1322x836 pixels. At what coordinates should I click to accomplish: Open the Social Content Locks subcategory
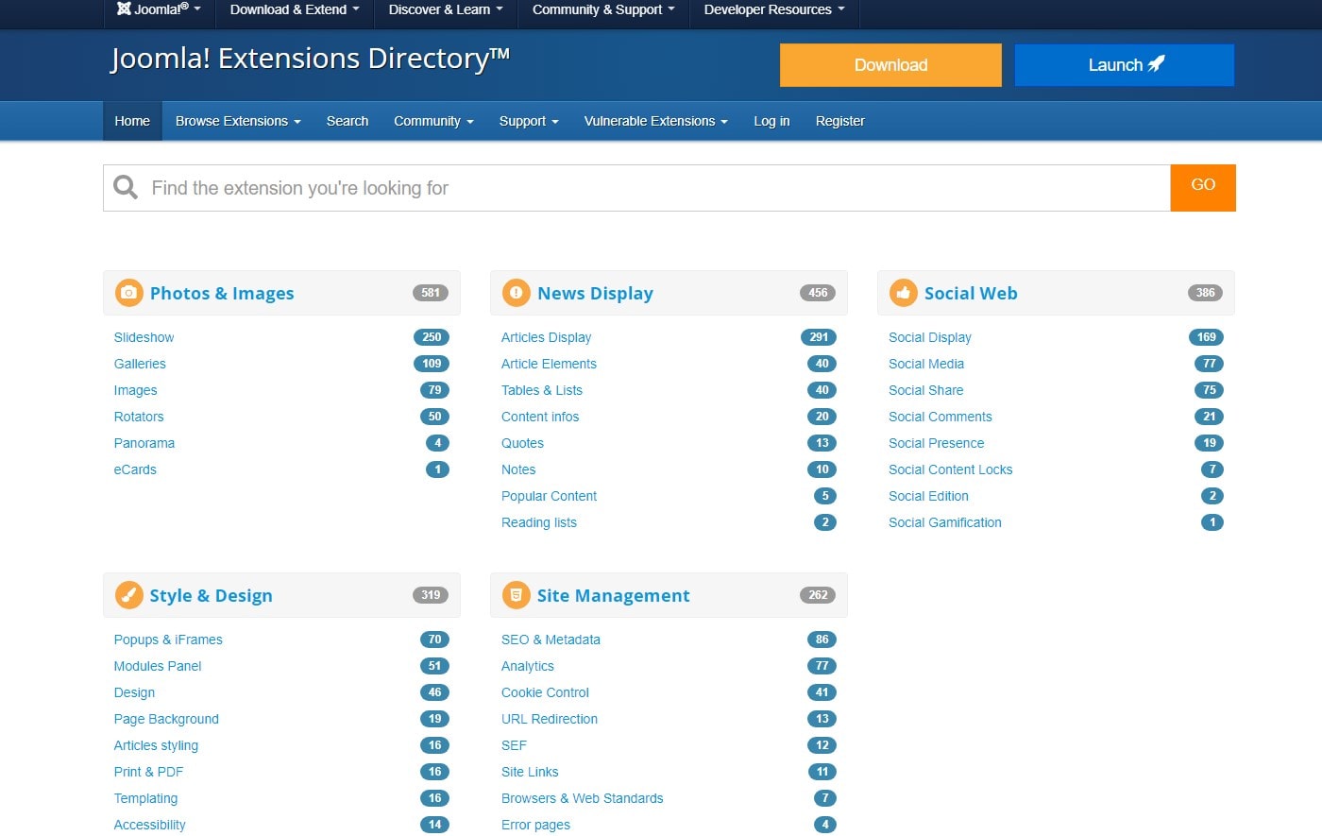(x=950, y=469)
